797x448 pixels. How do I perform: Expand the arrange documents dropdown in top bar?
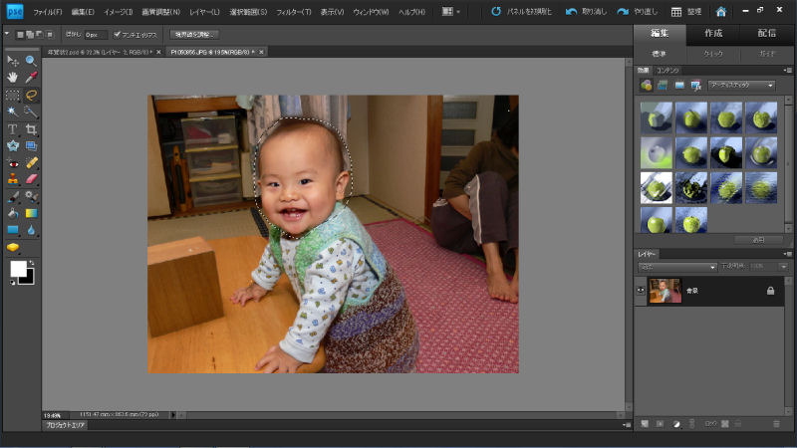(x=451, y=11)
